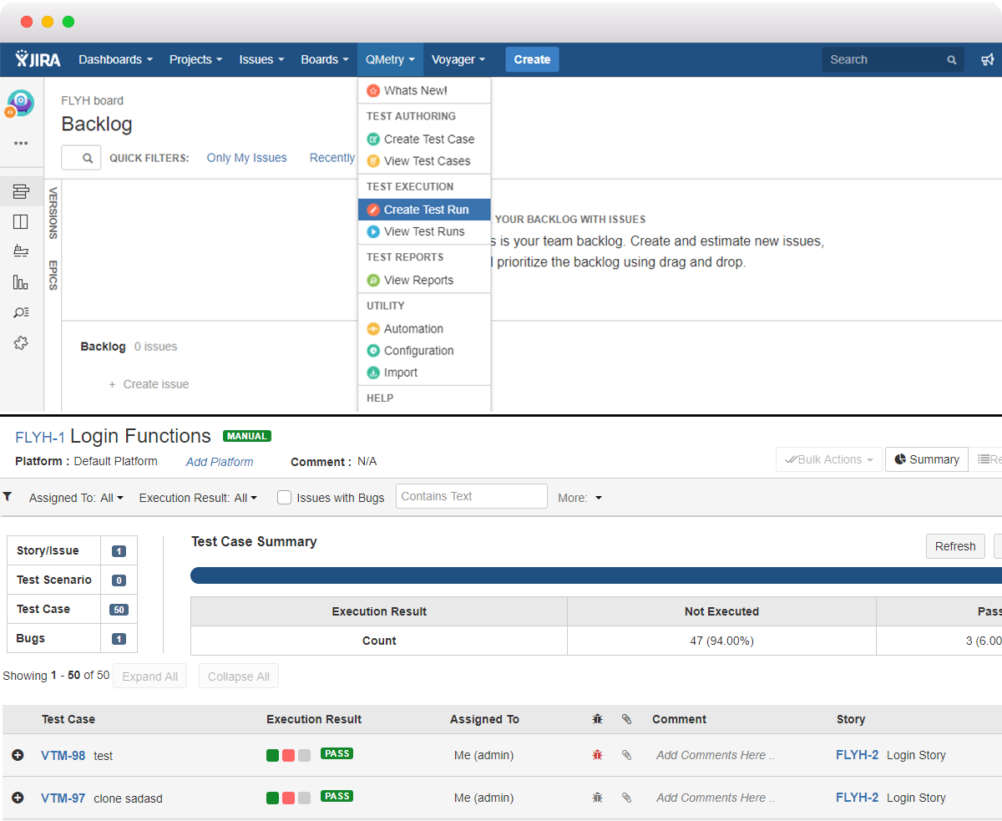Click the bug icon for VTM-98
Image resolution: width=1002 pixels, height=821 pixels.
[597, 755]
